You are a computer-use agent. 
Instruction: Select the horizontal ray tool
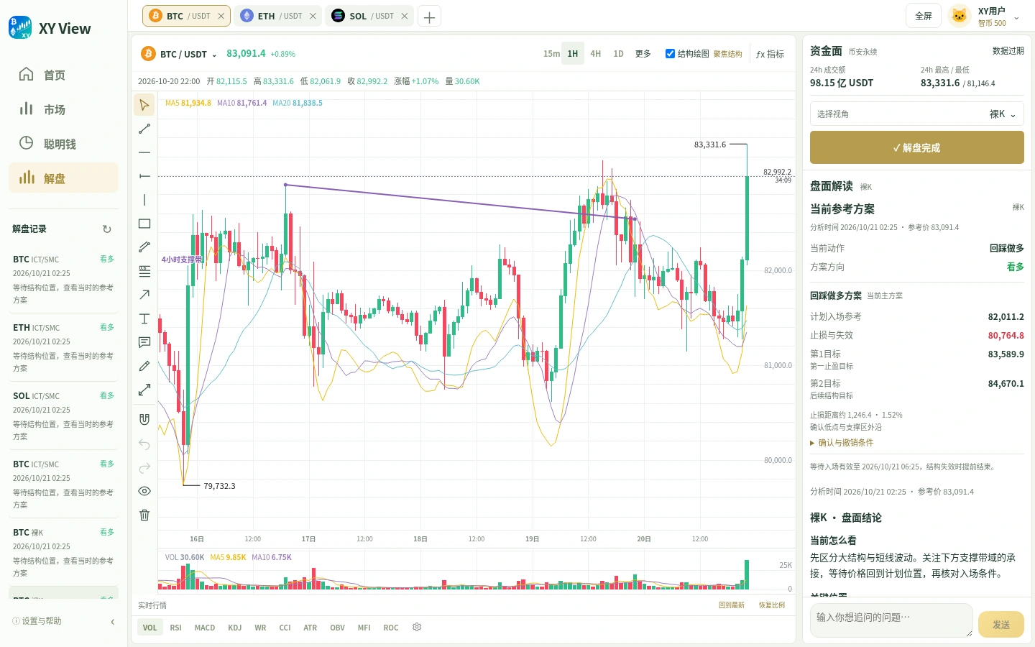(144, 176)
